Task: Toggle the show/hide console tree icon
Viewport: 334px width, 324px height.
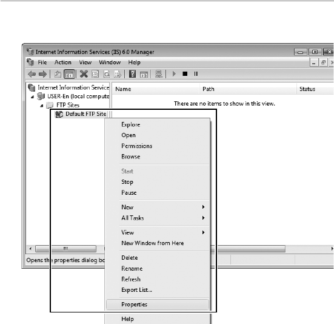Action: pos(70,74)
